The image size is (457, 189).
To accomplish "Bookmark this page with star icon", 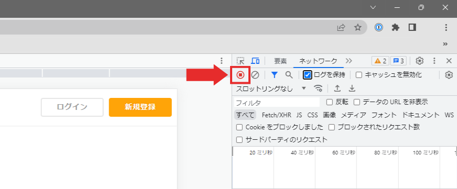I will pyautogui.click(x=357, y=27).
